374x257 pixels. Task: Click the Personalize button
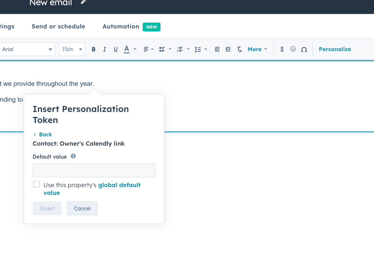coord(335,49)
